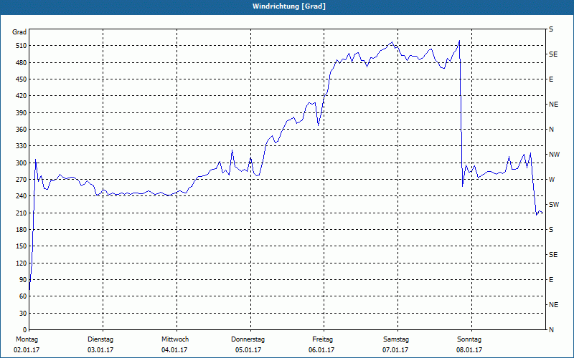
Task: Click the 510 y-axis value
Action: pyautogui.click(x=22, y=46)
